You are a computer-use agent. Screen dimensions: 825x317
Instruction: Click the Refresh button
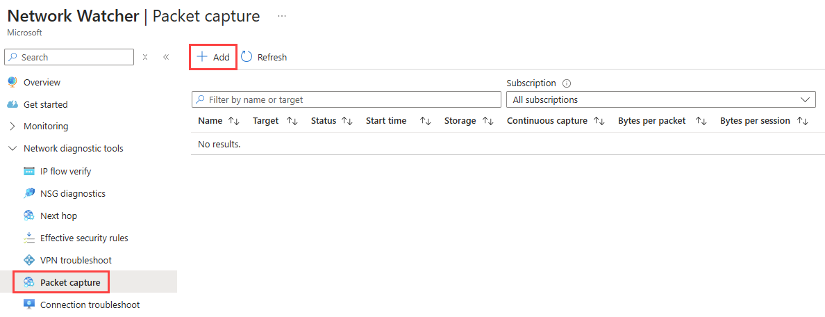[x=264, y=57]
